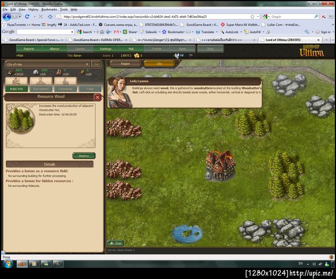Go to Firefox home page
This screenshot has width=336, height=279.
[50, 17]
